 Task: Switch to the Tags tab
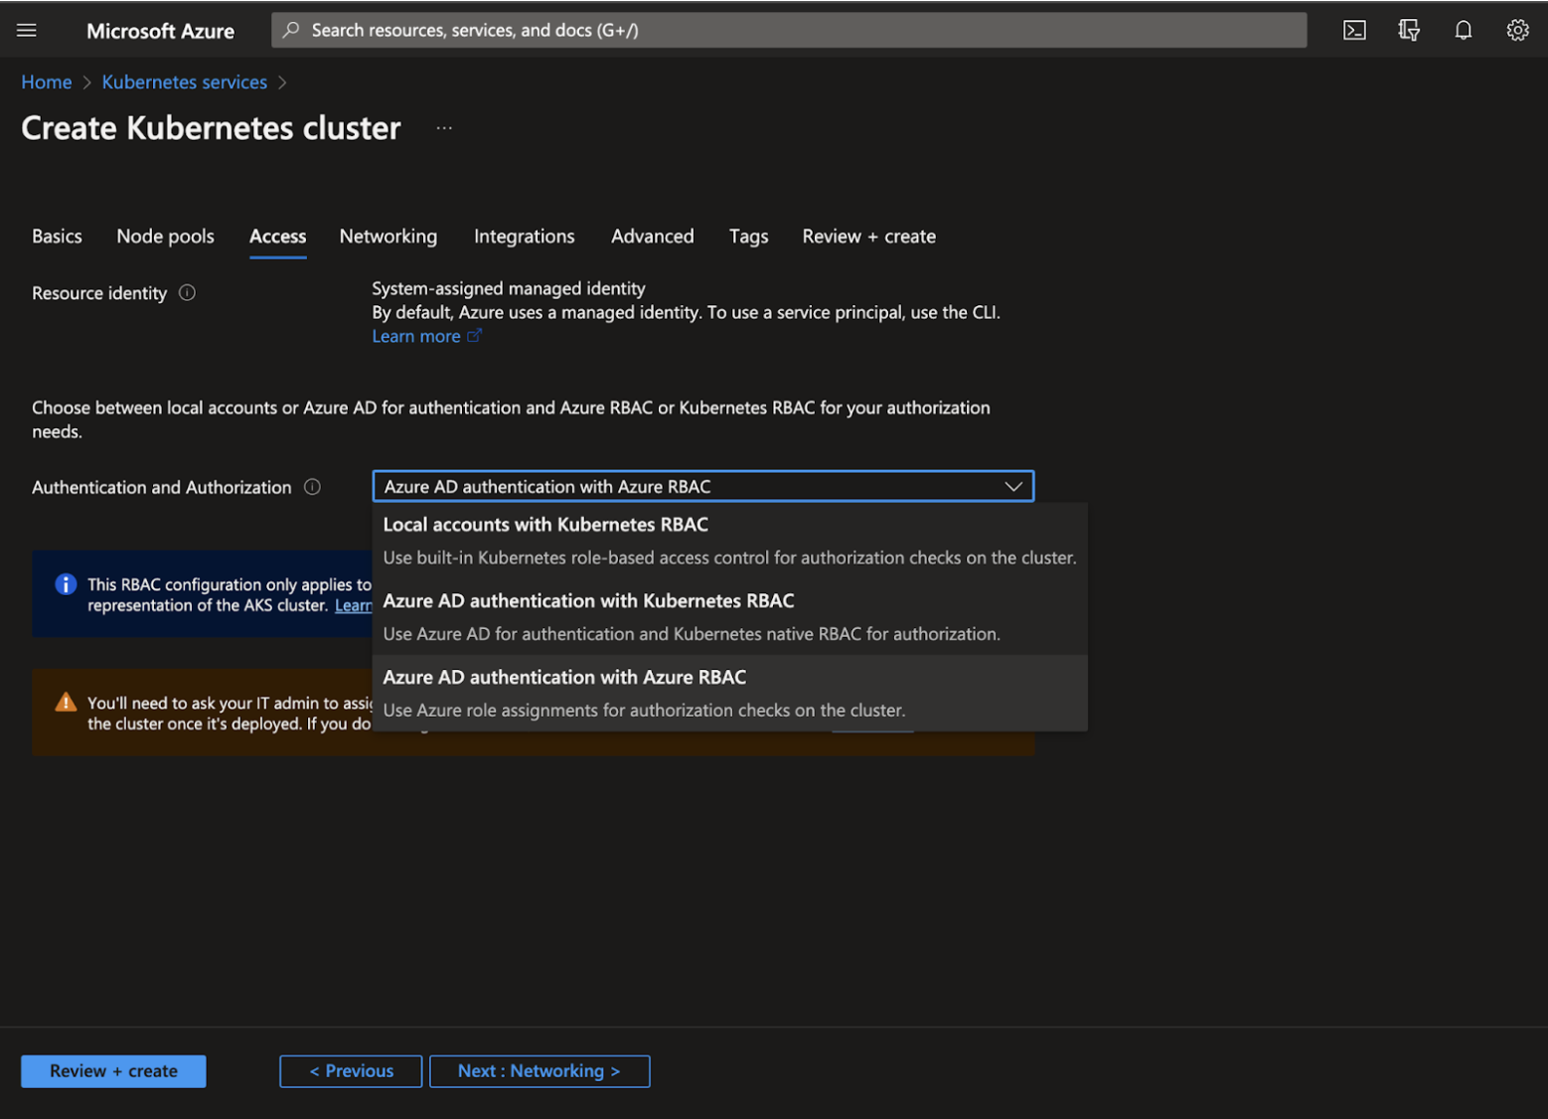pyautogui.click(x=748, y=237)
